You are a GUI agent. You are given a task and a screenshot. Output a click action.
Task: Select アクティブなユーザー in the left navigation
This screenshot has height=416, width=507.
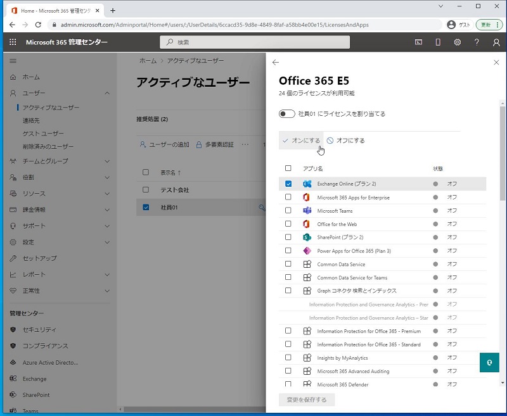click(x=51, y=107)
